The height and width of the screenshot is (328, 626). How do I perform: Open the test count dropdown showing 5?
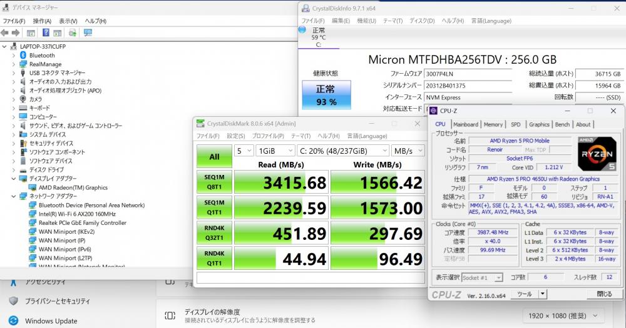coord(244,151)
